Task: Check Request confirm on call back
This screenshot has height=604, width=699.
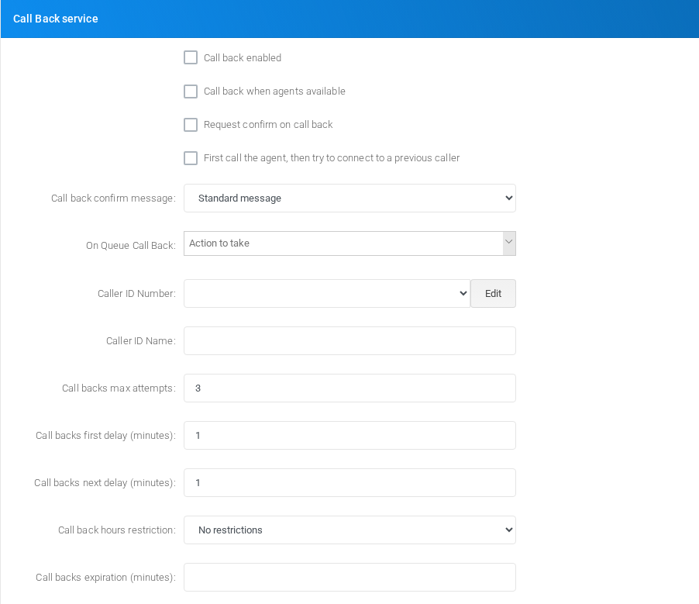Action: (x=191, y=125)
